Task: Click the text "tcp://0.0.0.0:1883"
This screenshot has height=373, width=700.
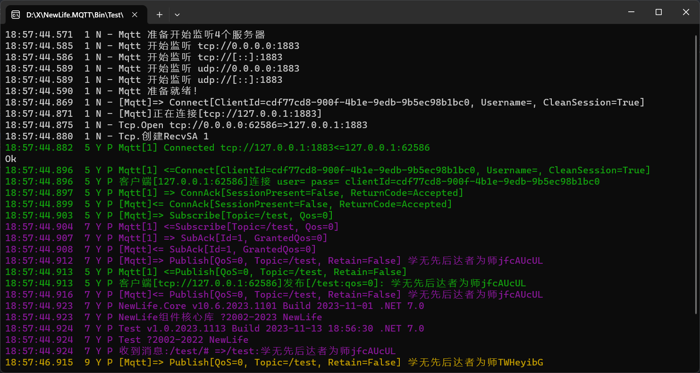Action: tap(248, 46)
